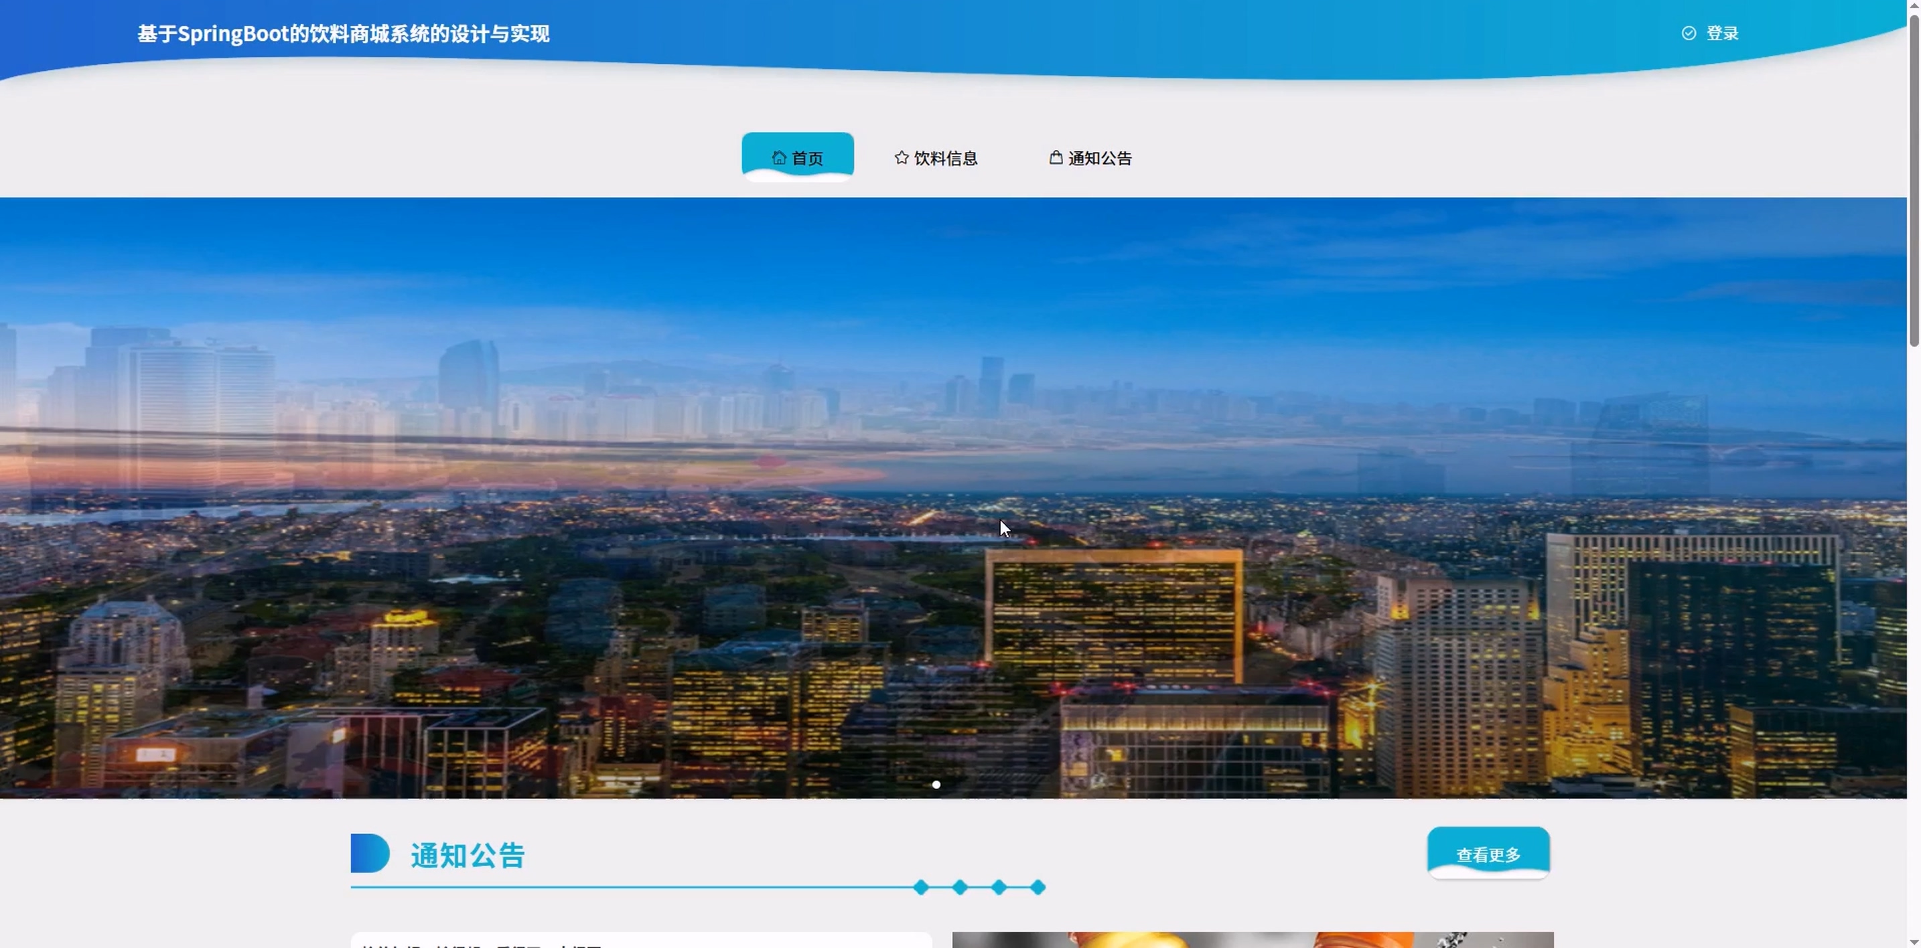1921x948 pixels.
Task: Go to 通知公告 in navigation bar
Action: (1100, 158)
